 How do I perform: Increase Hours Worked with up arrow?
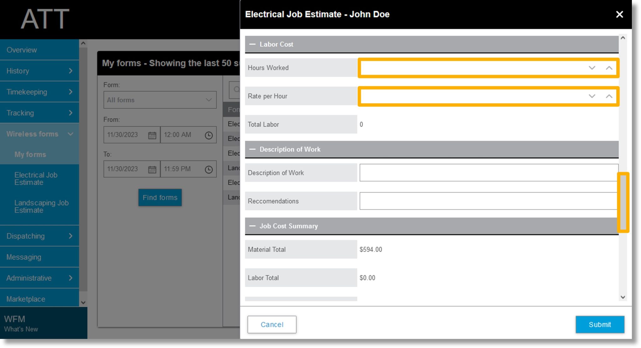tap(609, 68)
